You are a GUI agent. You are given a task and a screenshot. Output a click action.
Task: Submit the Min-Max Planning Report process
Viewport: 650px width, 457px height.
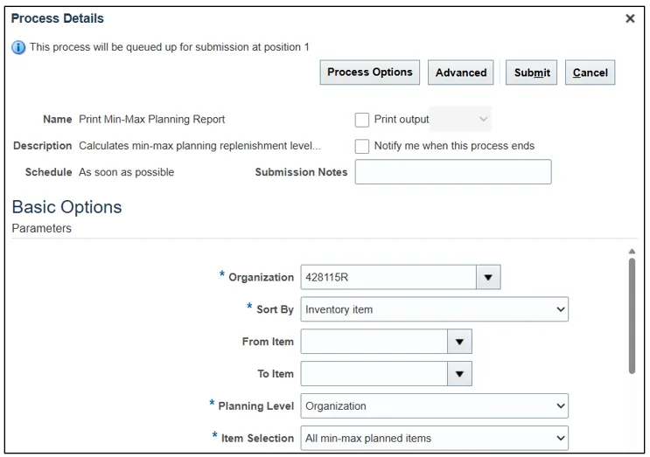(532, 73)
